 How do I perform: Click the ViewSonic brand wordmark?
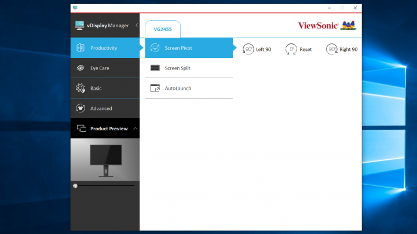point(318,25)
